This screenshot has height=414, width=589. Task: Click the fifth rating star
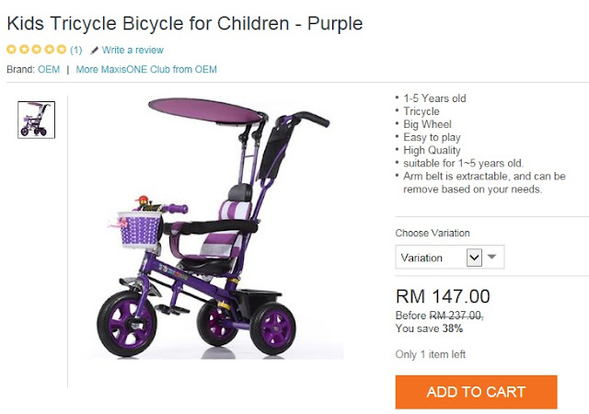[x=62, y=49]
